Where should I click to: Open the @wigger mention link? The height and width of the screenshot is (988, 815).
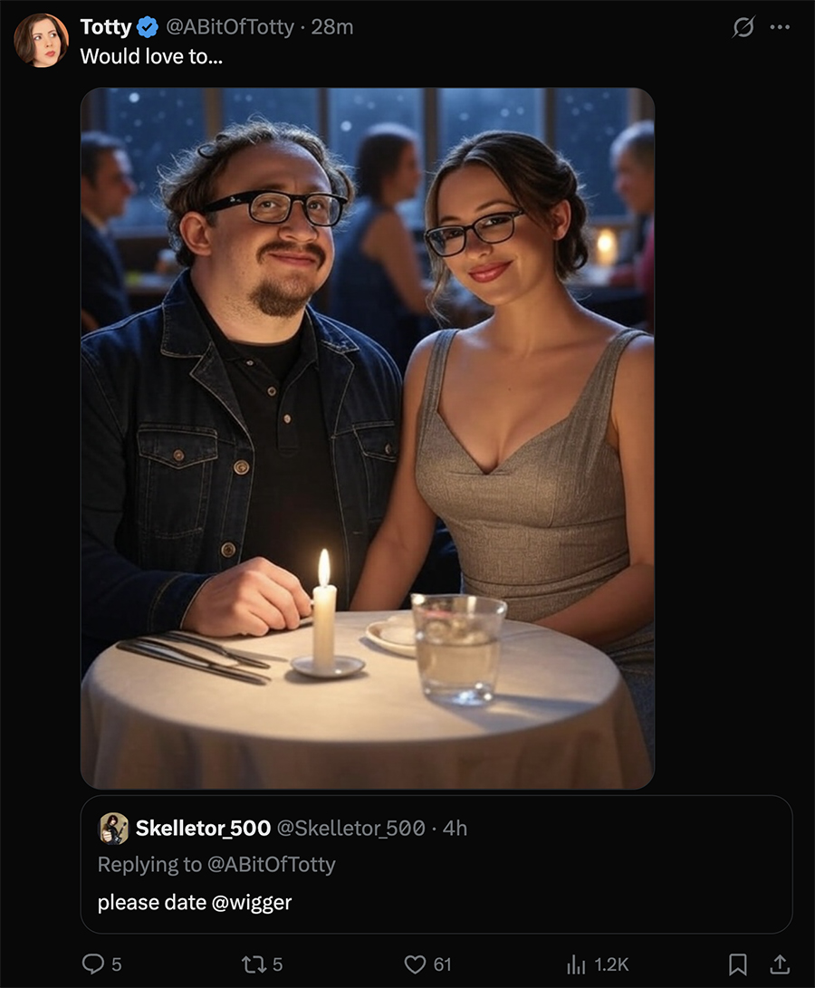pos(252,902)
